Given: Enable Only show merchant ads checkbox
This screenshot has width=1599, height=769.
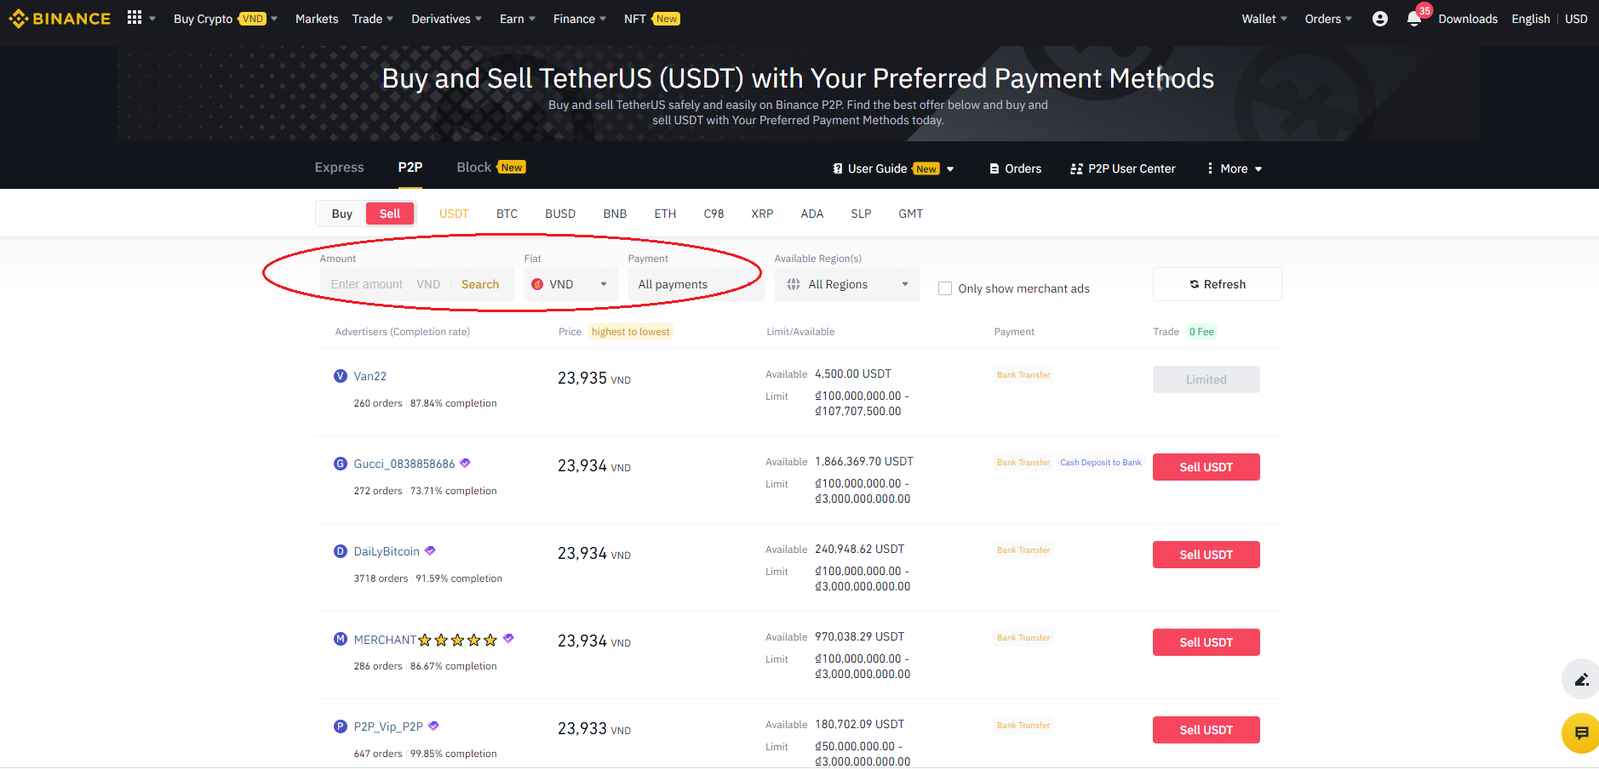Looking at the screenshot, I should tap(945, 288).
